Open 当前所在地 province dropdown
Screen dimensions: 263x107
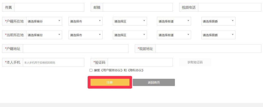click(x=44, y=35)
